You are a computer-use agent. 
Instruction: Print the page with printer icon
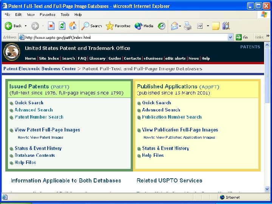[188, 26]
